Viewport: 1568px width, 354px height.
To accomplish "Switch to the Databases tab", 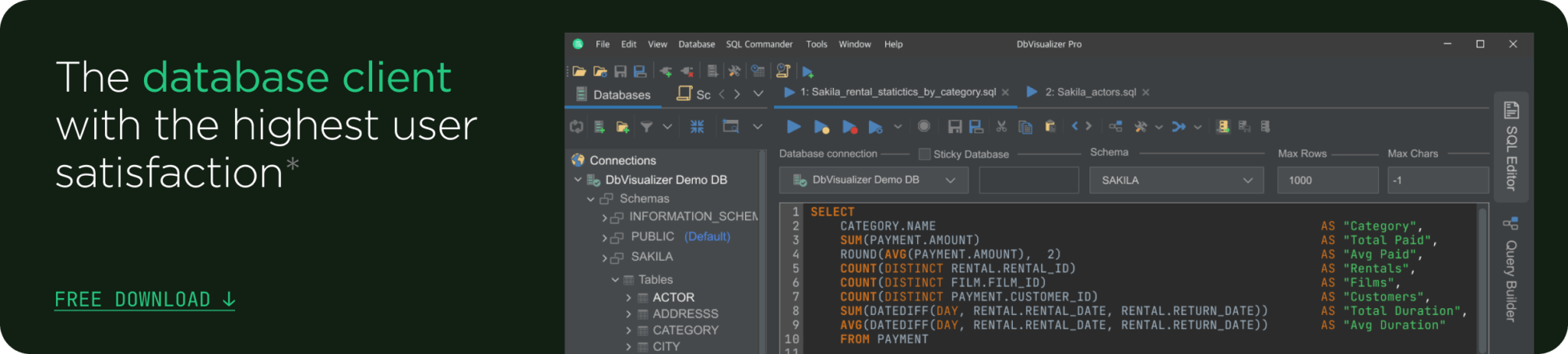I will pos(612,95).
